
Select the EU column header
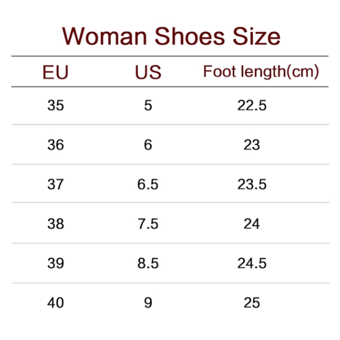coord(56,72)
